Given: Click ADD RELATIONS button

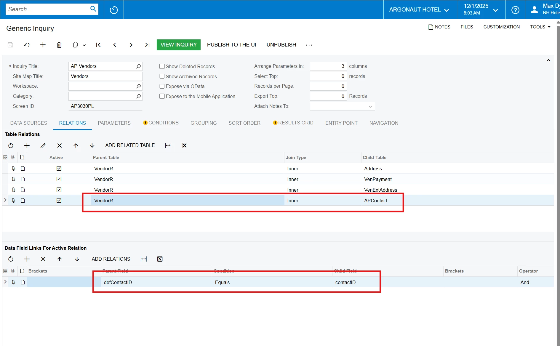Looking at the screenshot, I should (x=111, y=259).
